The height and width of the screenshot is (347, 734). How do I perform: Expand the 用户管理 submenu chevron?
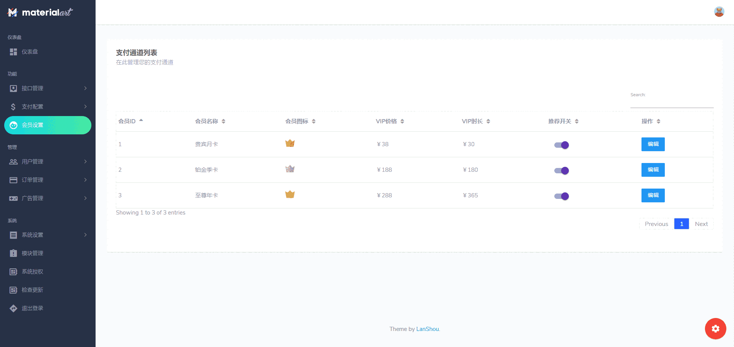tap(85, 162)
